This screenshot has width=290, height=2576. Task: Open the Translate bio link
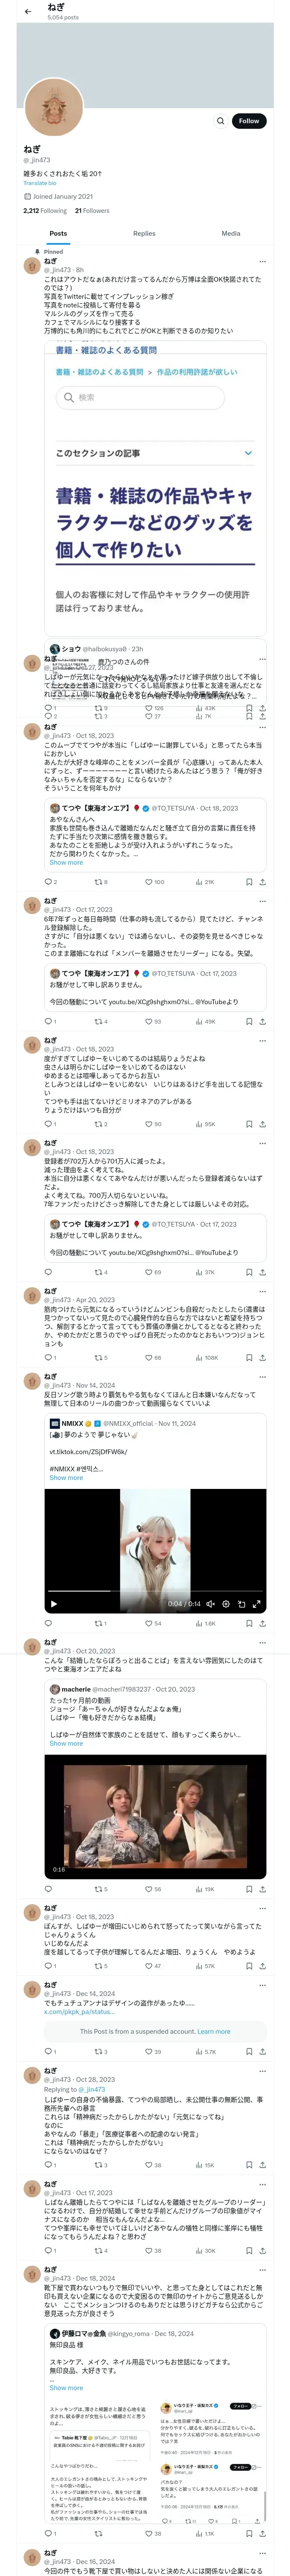(x=40, y=183)
